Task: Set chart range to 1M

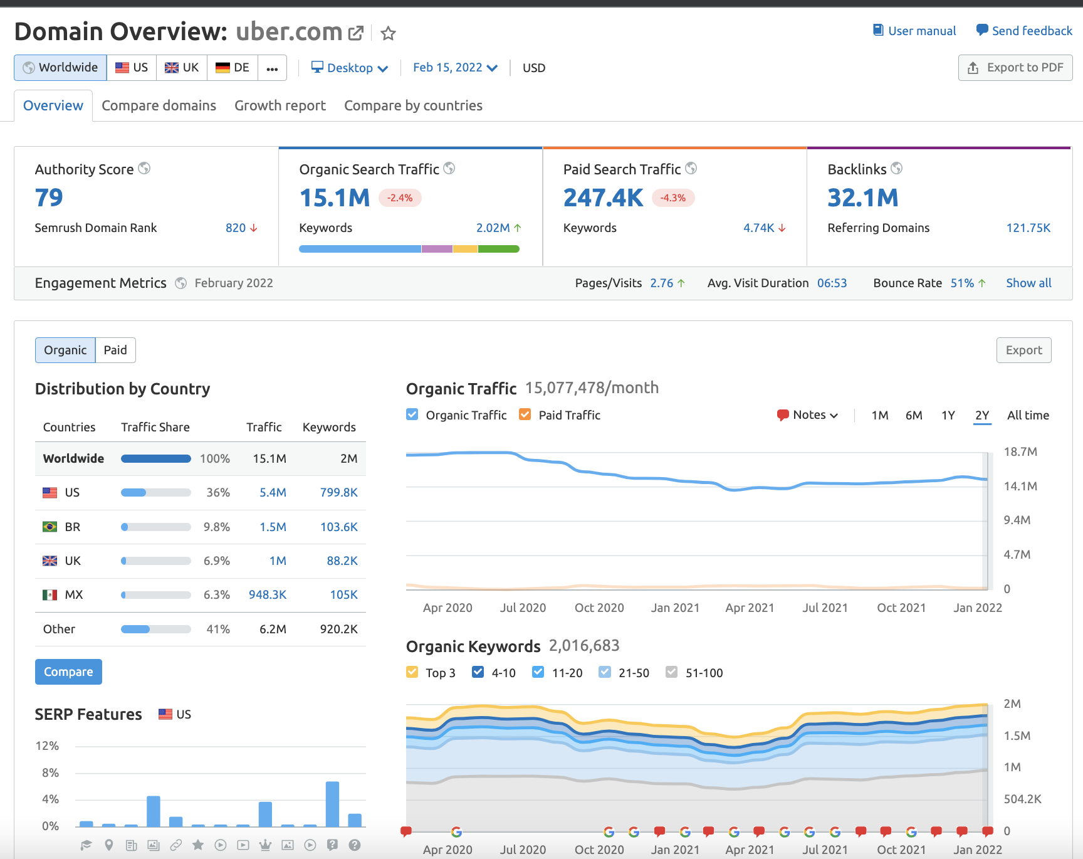Action: click(x=880, y=415)
